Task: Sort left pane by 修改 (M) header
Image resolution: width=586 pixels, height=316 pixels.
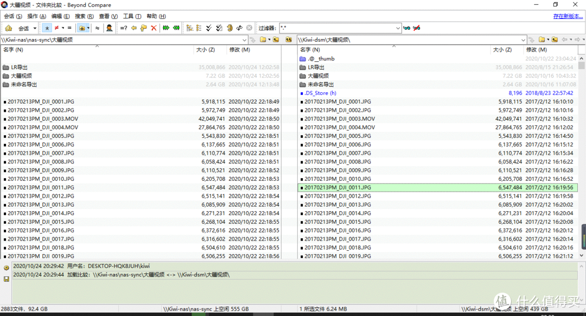Action: [240, 50]
